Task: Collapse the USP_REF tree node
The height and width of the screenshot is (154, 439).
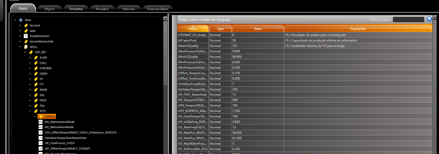Action: coord(25,52)
